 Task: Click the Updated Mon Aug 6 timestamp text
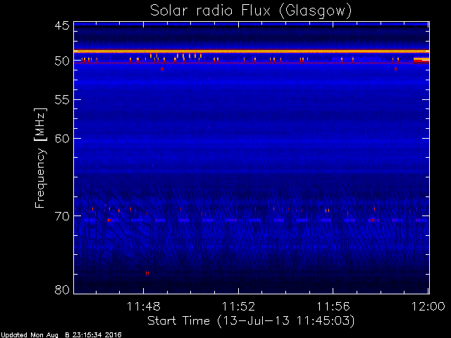coord(61,335)
